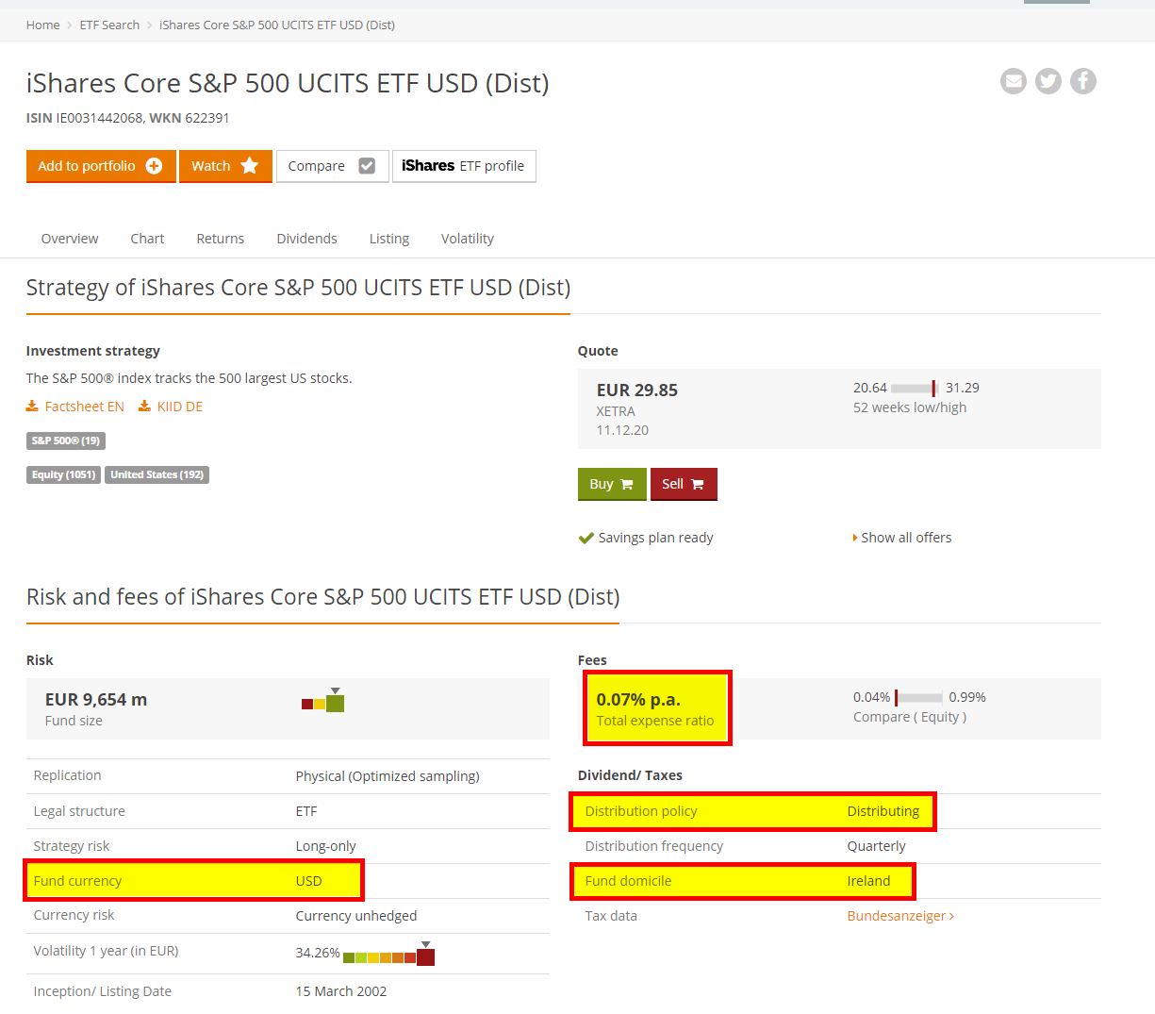Switch to the Chart tab

pos(147,239)
